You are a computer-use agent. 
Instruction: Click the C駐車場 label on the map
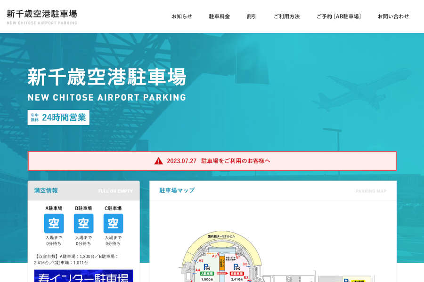click(x=359, y=281)
